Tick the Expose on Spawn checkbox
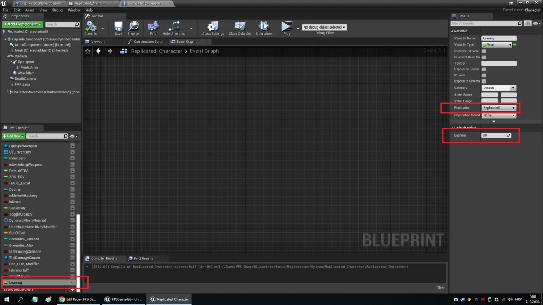The image size is (543, 305). pos(484,69)
